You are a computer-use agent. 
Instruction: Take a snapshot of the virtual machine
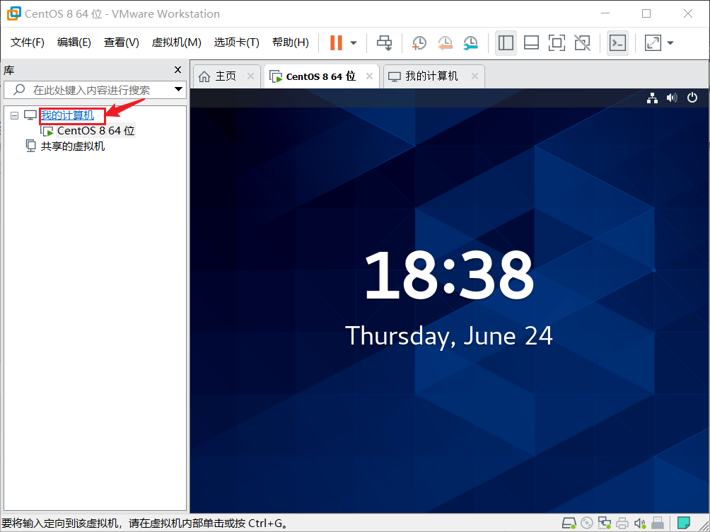419,42
